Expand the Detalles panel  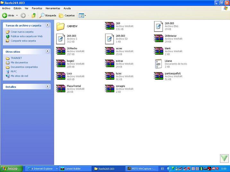[47, 87]
